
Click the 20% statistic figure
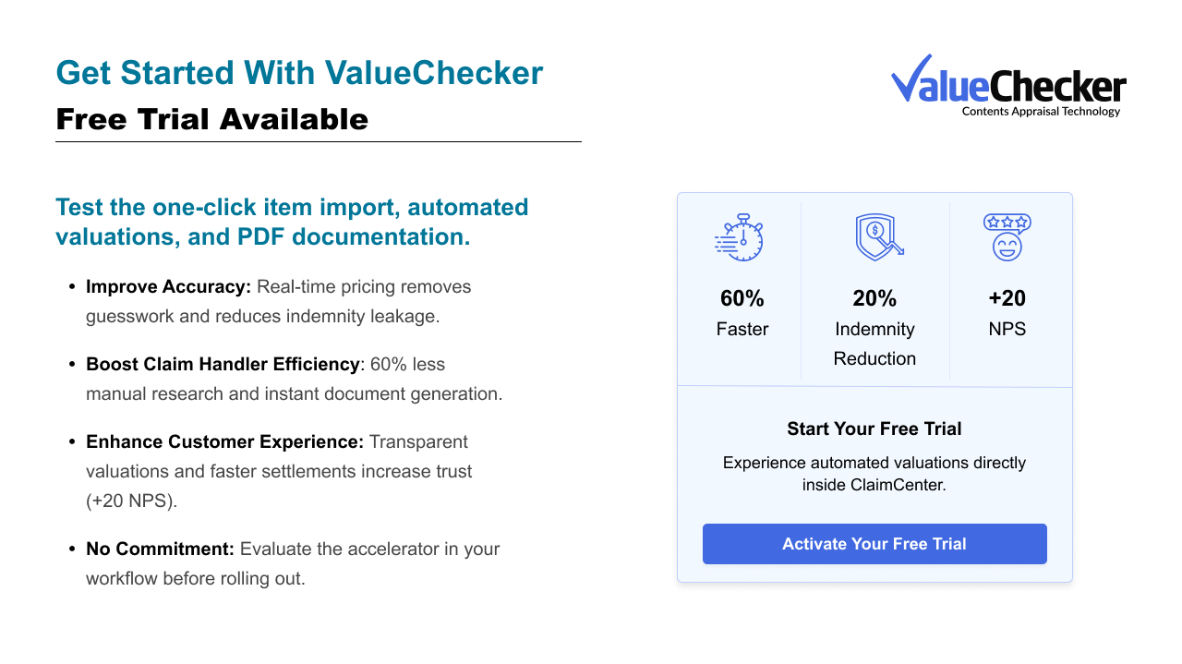click(x=874, y=298)
